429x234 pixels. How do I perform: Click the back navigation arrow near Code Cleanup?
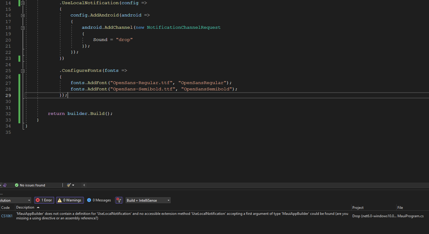pos(84,185)
